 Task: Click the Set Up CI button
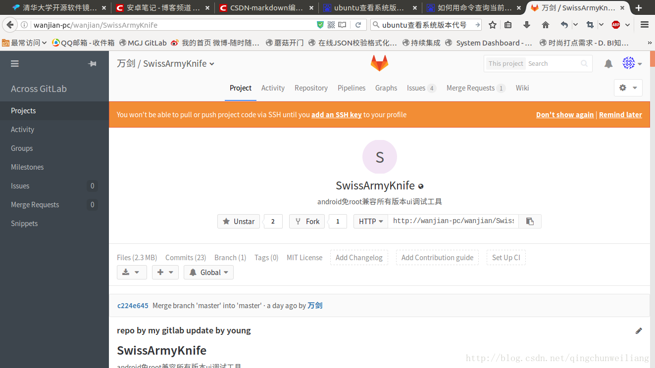(506, 258)
